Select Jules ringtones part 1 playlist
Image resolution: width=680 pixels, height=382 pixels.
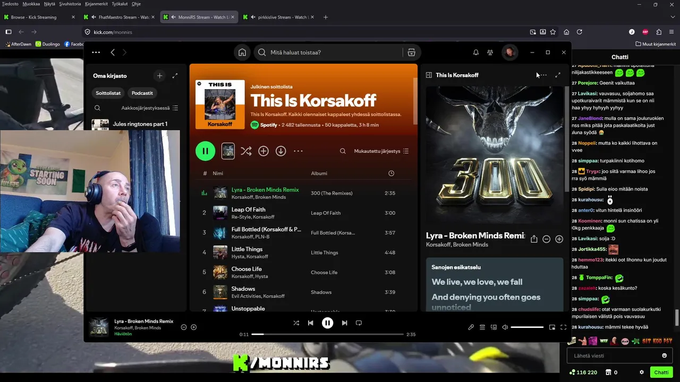click(135, 124)
